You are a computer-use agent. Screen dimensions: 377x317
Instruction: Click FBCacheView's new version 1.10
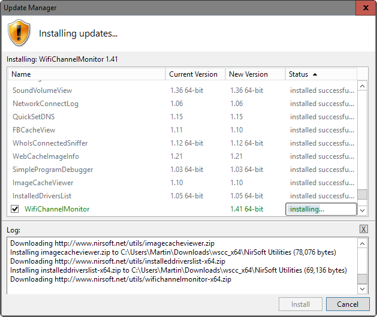coord(237,130)
